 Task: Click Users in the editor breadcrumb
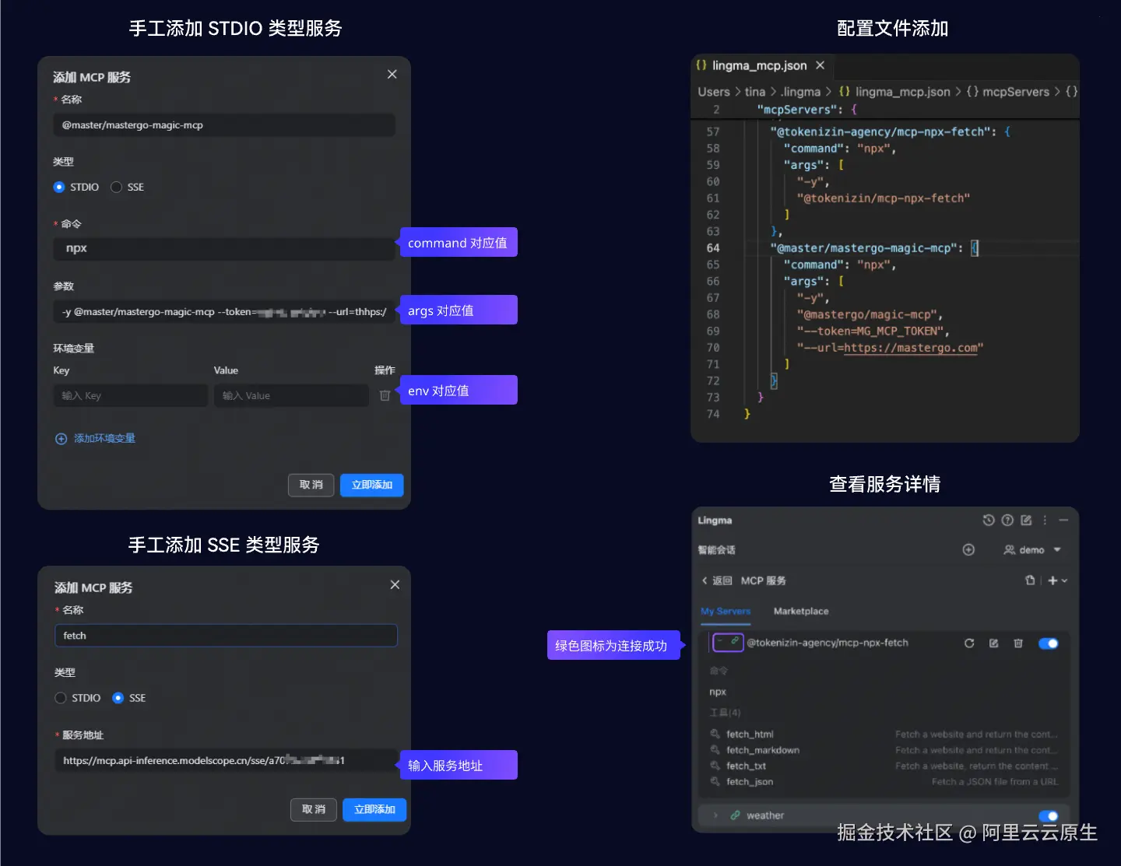[x=714, y=92]
